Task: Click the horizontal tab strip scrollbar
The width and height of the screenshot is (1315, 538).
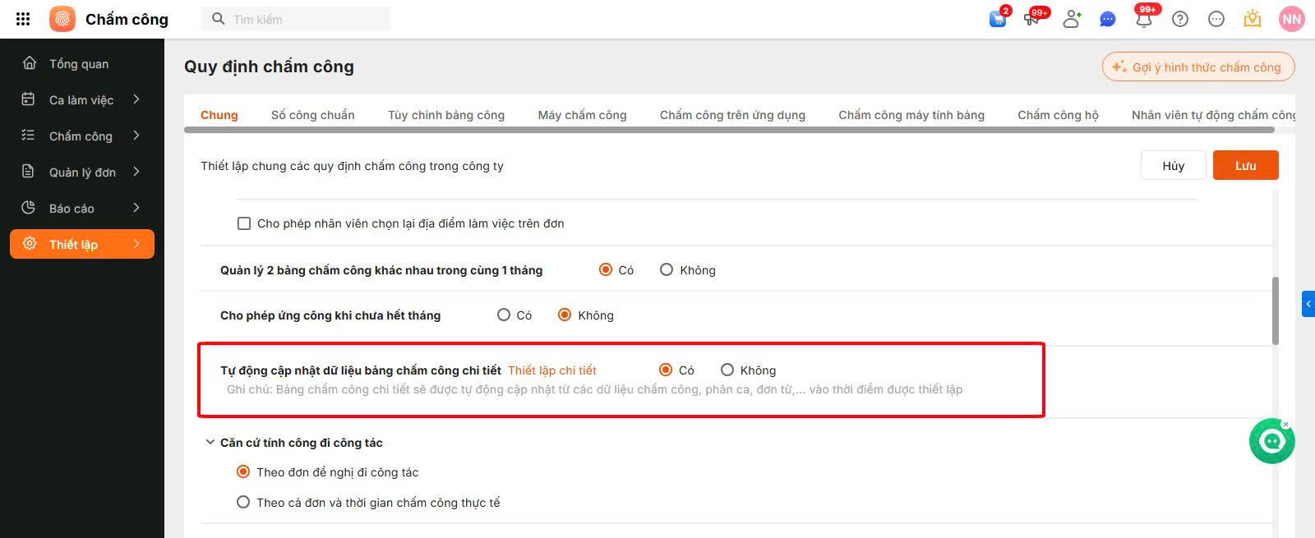Action: [729, 130]
